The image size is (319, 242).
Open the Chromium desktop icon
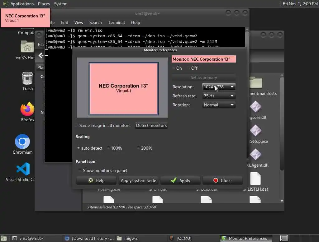(22, 142)
